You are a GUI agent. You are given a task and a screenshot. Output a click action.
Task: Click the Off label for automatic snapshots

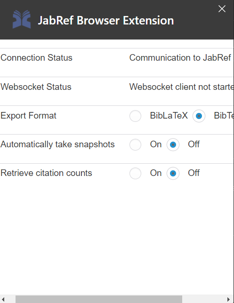point(194,144)
